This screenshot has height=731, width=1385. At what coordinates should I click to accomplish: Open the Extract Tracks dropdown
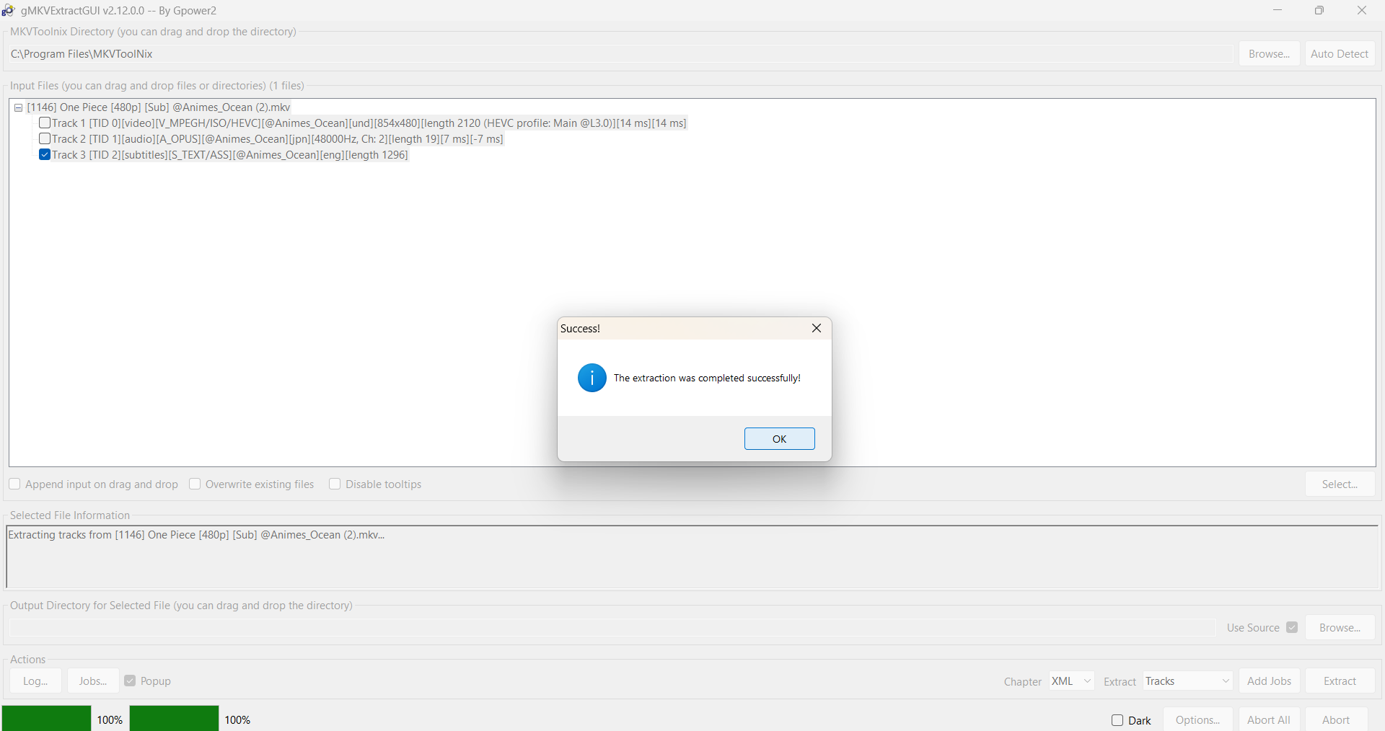pos(1187,681)
